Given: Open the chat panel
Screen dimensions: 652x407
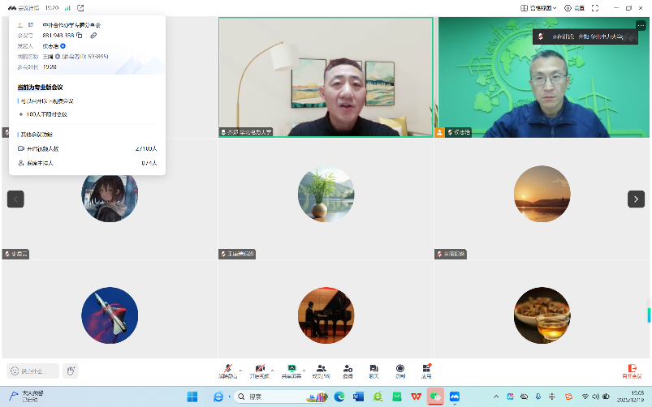Looking at the screenshot, I should pos(373,371).
